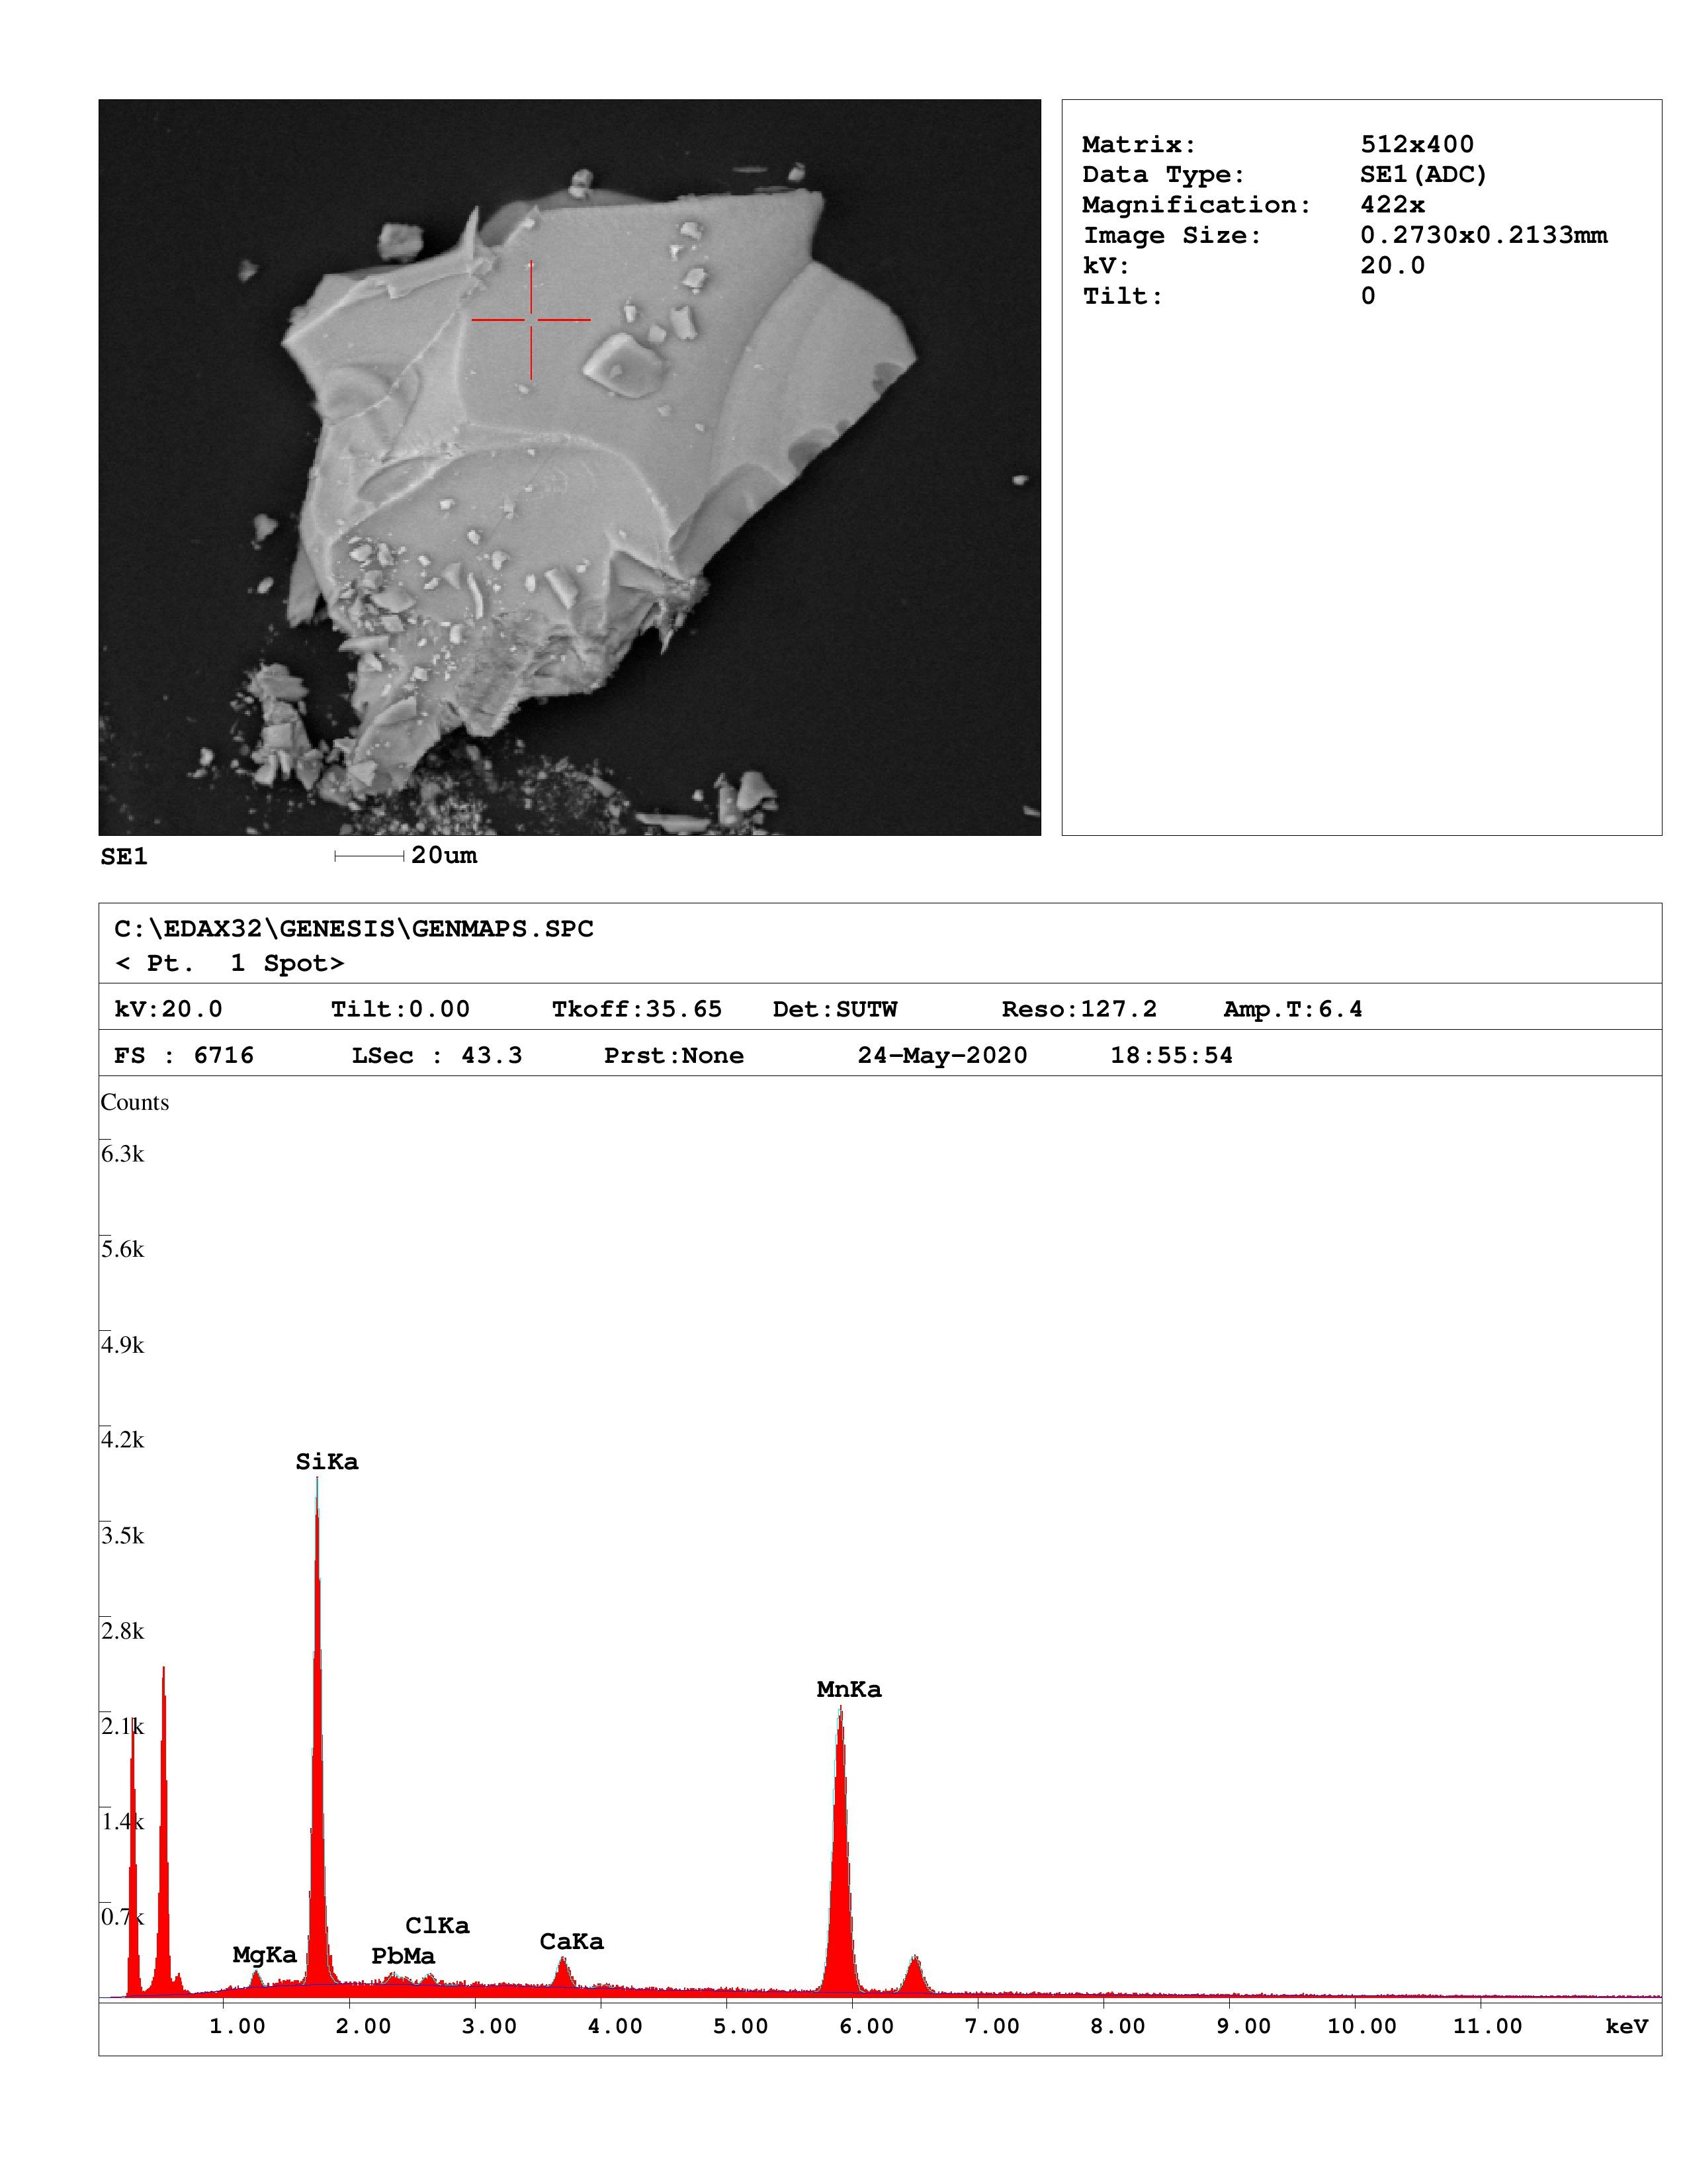Click the Magnification value 422x
The width and height of the screenshot is (1687, 2184).
coord(1392,205)
